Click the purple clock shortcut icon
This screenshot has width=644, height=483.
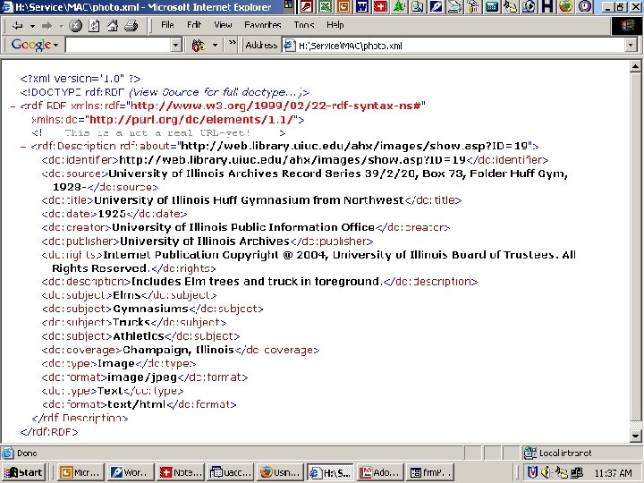click(x=584, y=6)
